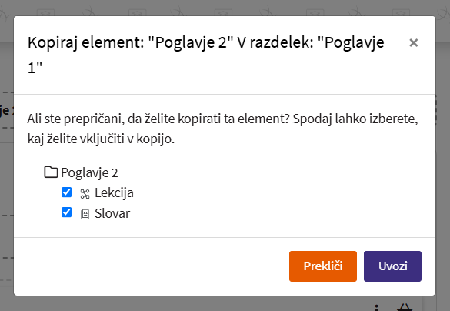Click the Slovar glossary book icon
The width and height of the screenshot is (450, 311).
[85, 214]
